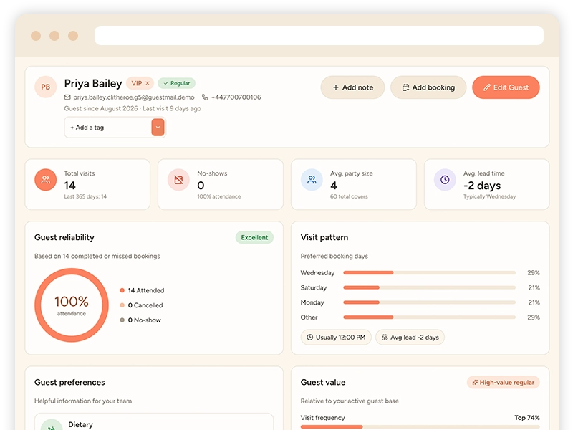Click the browser address bar

coord(319,35)
